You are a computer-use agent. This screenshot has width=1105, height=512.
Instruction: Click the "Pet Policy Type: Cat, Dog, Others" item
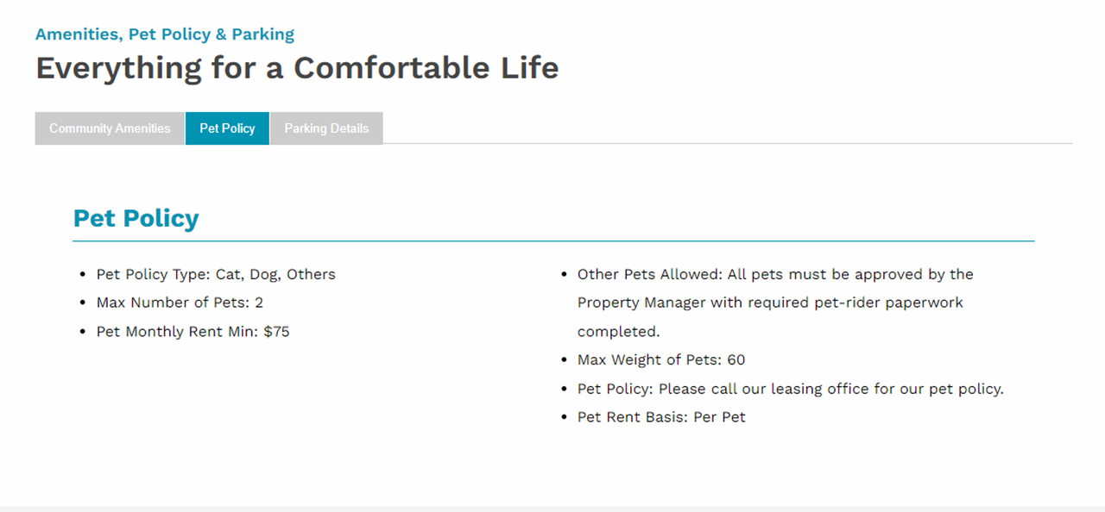pyautogui.click(x=216, y=274)
